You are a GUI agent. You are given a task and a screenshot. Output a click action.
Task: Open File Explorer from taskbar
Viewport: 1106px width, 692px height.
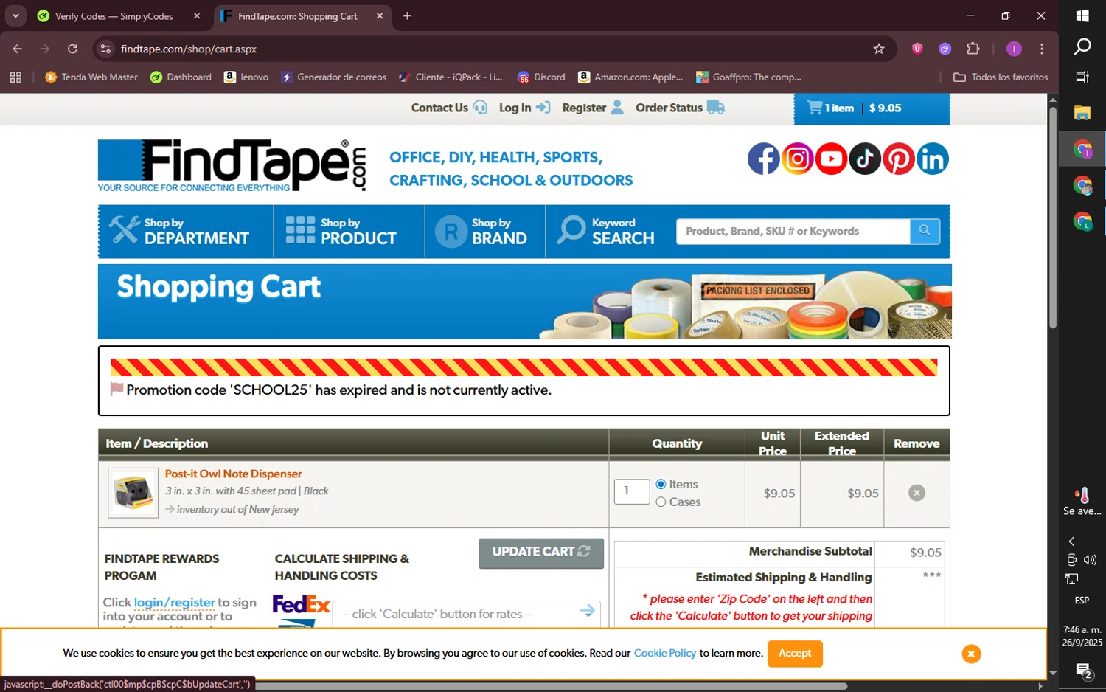click(x=1082, y=112)
